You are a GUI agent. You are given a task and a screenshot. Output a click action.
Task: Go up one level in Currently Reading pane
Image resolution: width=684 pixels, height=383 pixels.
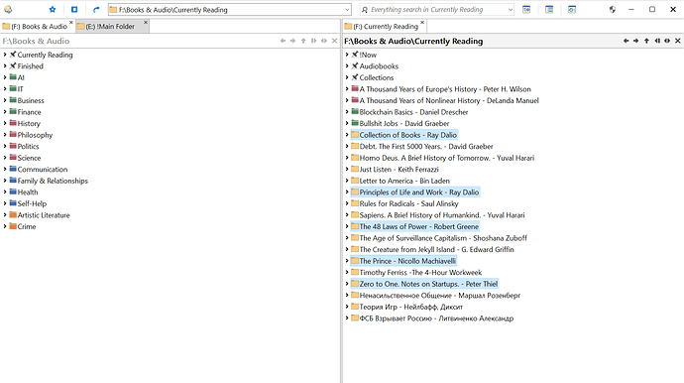pos(646,41)
